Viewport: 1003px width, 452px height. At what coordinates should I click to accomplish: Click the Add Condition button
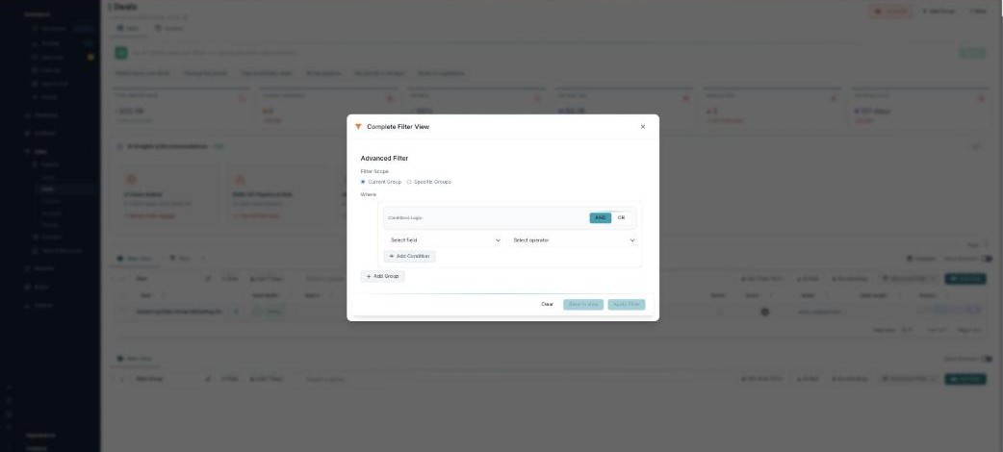tap(409, 257)
